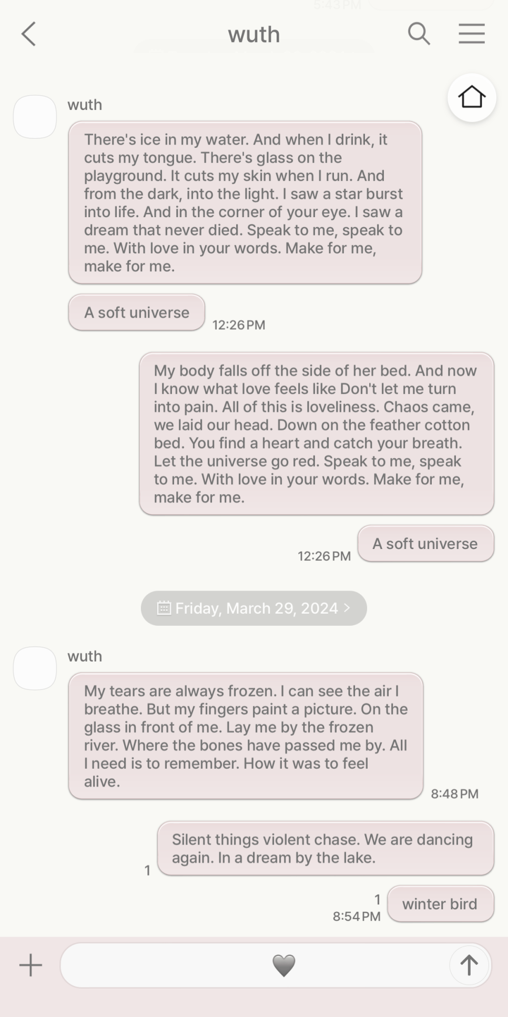Tap the "Silent things violent chase" message
Screen dimensions: 508x1017
point(325,848)
